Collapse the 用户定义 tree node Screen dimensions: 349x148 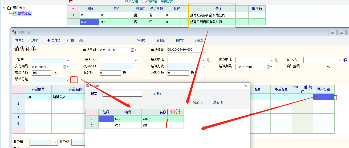pos(4,8)
